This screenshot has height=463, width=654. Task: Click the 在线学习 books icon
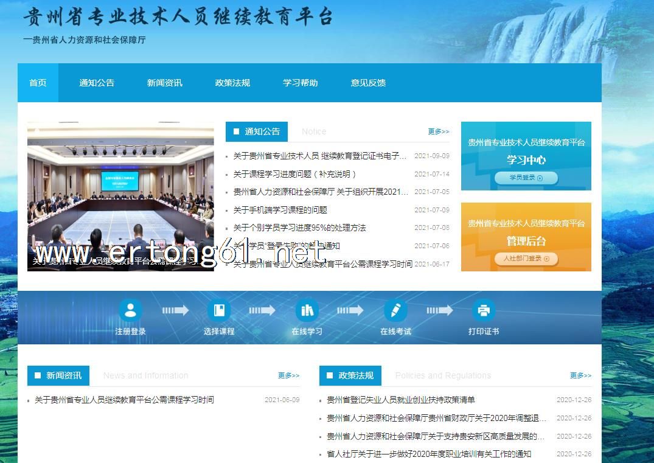[x=307, y=310]
